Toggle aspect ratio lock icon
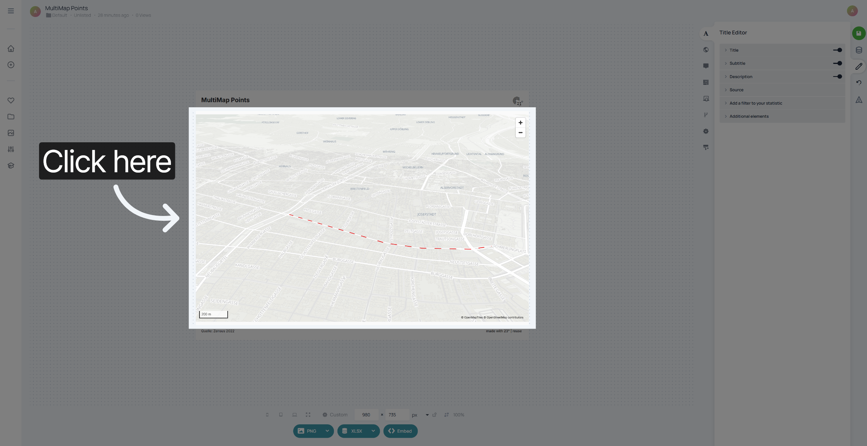The width and height of the screenshot is (867, 446). point(434,415)
